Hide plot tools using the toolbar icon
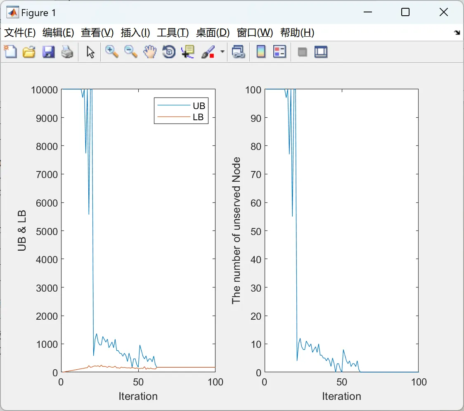Viewport: 464px width, 411px height. (x=302, y=52)
